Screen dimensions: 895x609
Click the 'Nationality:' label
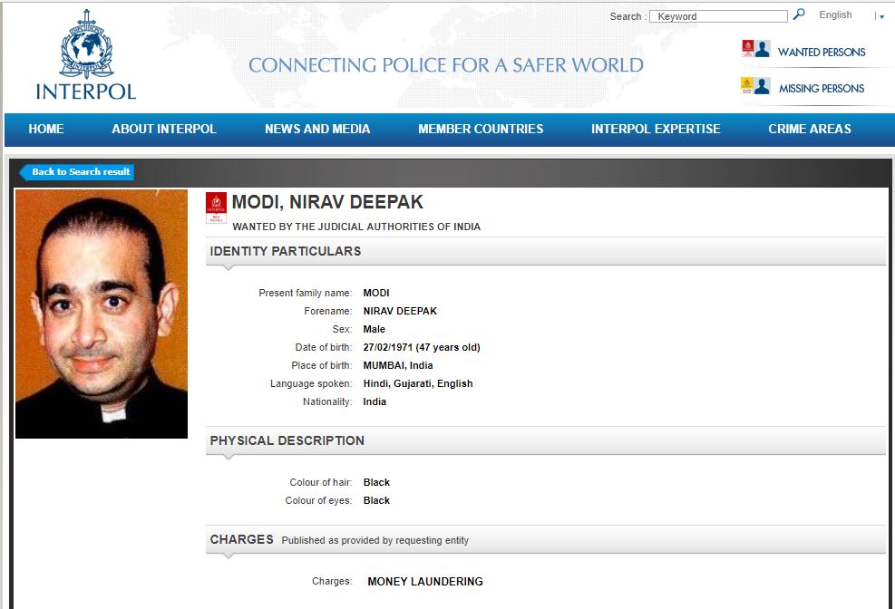327,402
